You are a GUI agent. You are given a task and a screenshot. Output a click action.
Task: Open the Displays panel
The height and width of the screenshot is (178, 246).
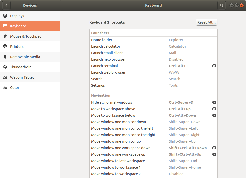pyautogui.click(x=30, y=16)
